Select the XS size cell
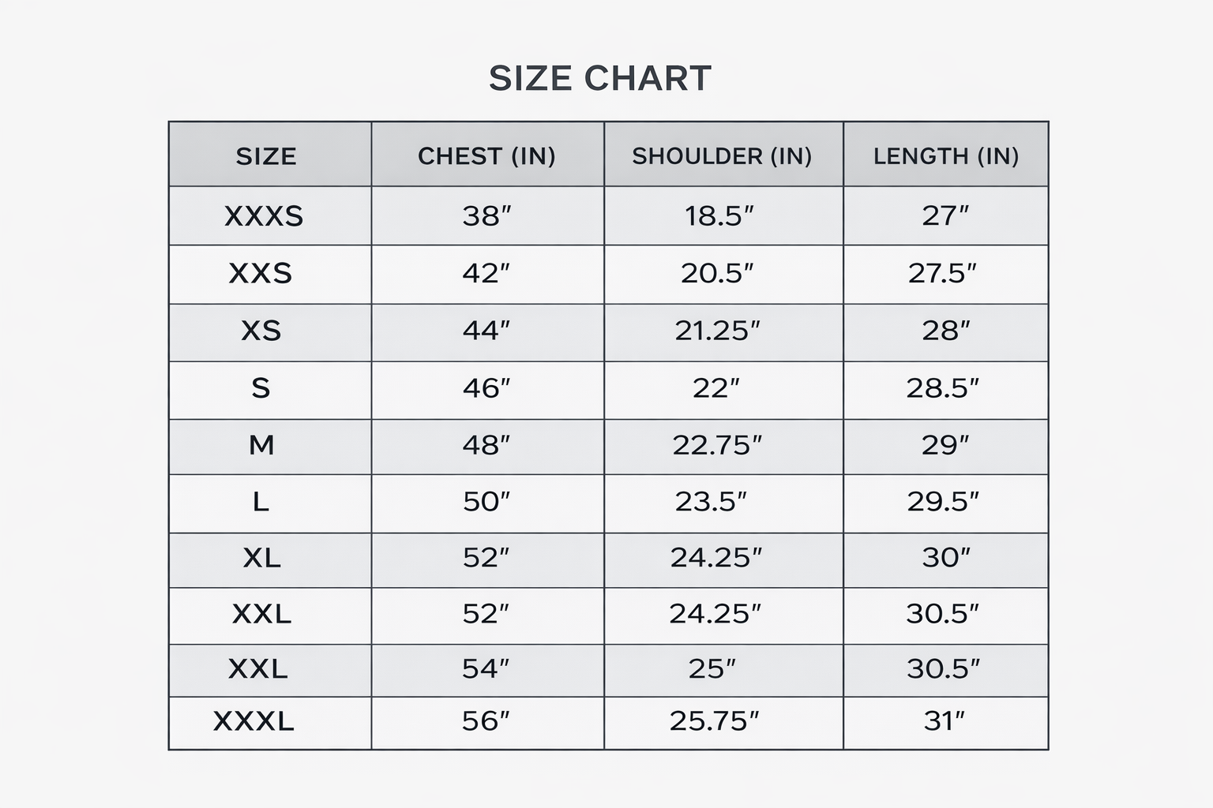 [261, 331]
